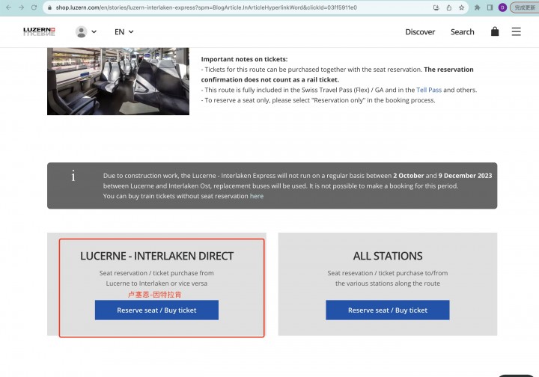Viewport: 539px width, 377px height.
Task: Click the browser address bar URL
Action: click(x=207, y=7)
